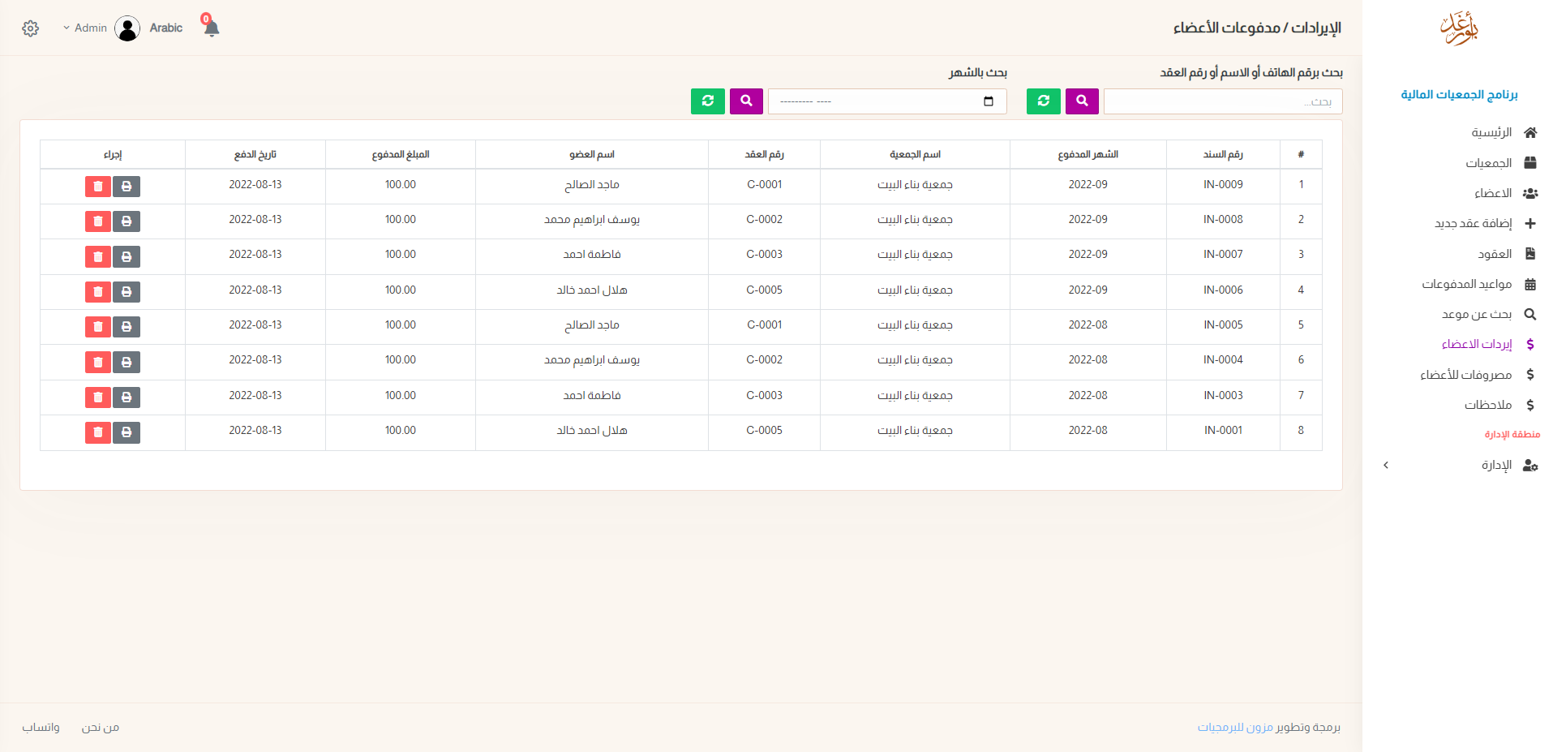The height and width of the screenshot is (752, 1553).
Task: Click the واتساب footer link
Action: [41, 727]
